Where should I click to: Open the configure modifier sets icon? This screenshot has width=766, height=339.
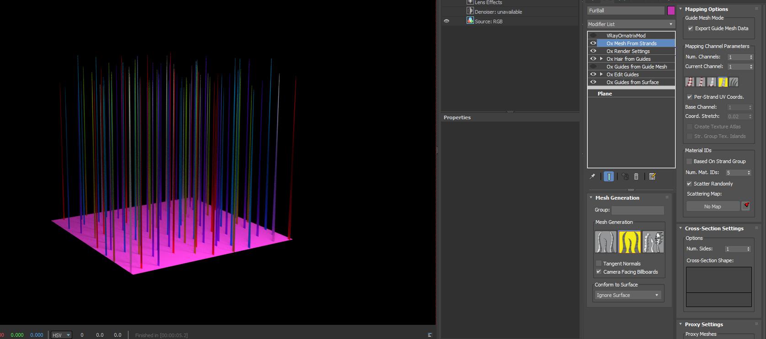[652, 176]
